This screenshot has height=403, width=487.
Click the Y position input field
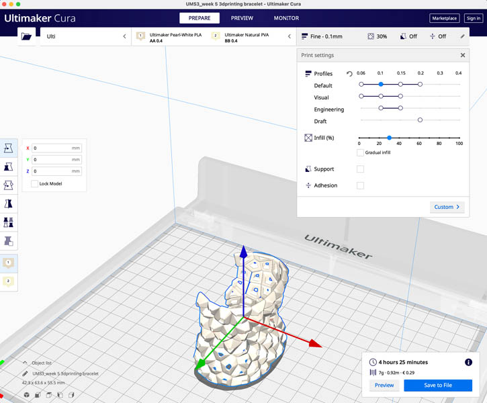57,160
